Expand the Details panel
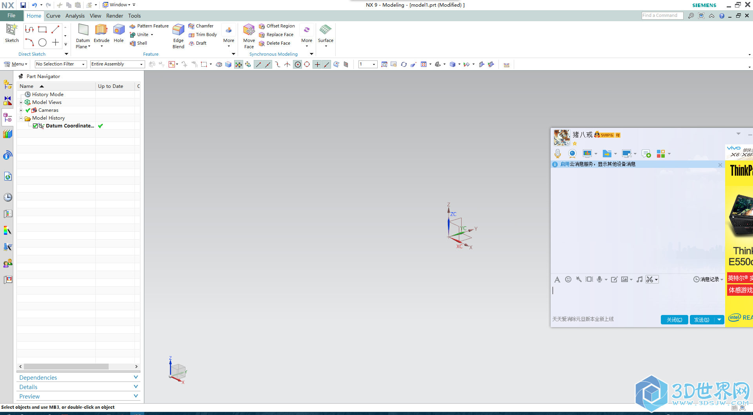 tap(78, 387)
